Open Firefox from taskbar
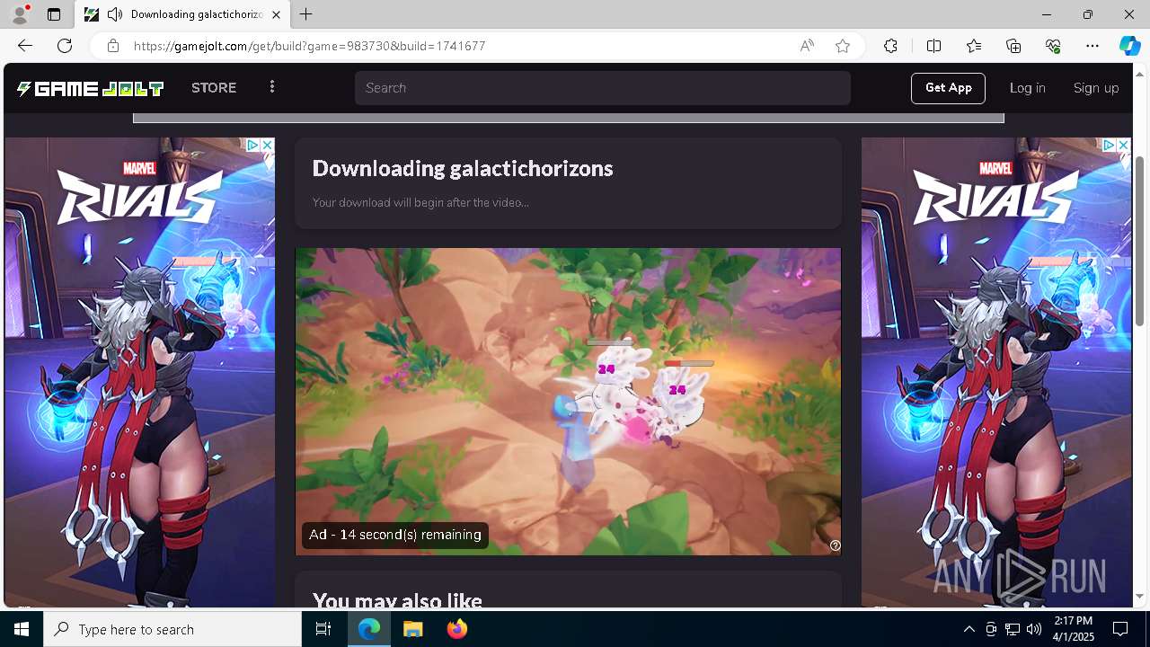The height and width of the screenshot is (647, 1150). (x=457, y=629)
